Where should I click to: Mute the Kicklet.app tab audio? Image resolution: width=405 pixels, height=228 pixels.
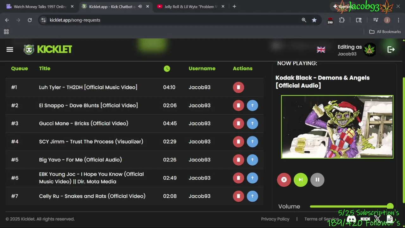140,6
